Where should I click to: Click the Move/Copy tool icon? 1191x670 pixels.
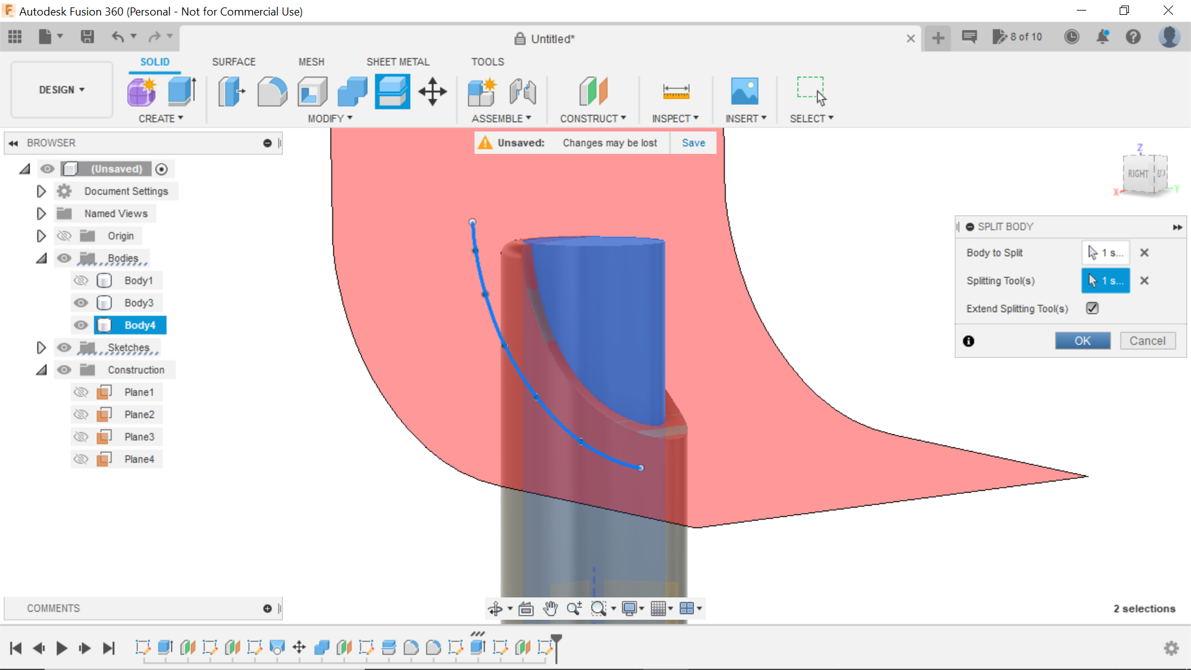pos(432,92)
